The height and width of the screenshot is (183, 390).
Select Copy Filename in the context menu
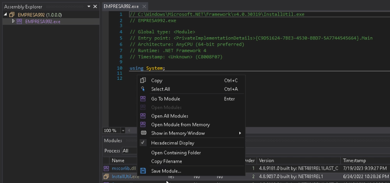[x=166, y=161]
